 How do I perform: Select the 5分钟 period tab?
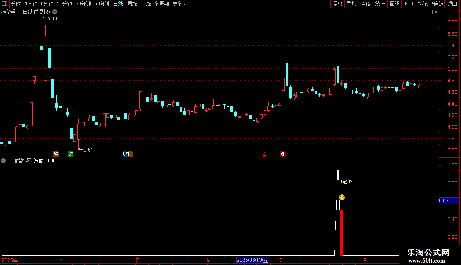coord(47,4)
